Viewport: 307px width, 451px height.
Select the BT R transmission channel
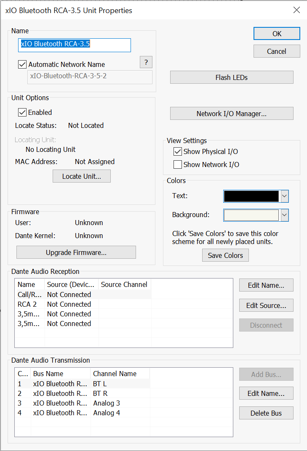point(100,393)
